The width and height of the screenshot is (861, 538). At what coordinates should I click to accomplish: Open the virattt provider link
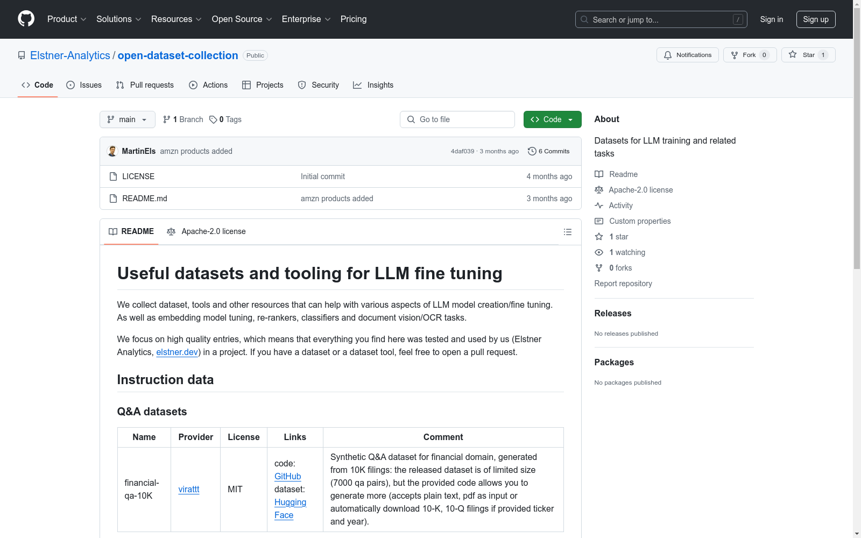pos(189,489)
